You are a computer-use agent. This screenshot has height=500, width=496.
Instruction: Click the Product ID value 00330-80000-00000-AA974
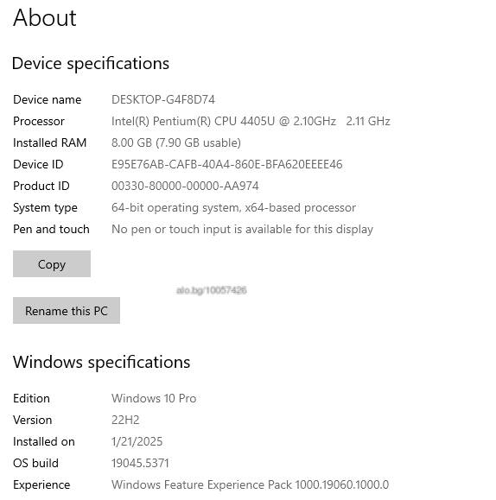point(185,186)
